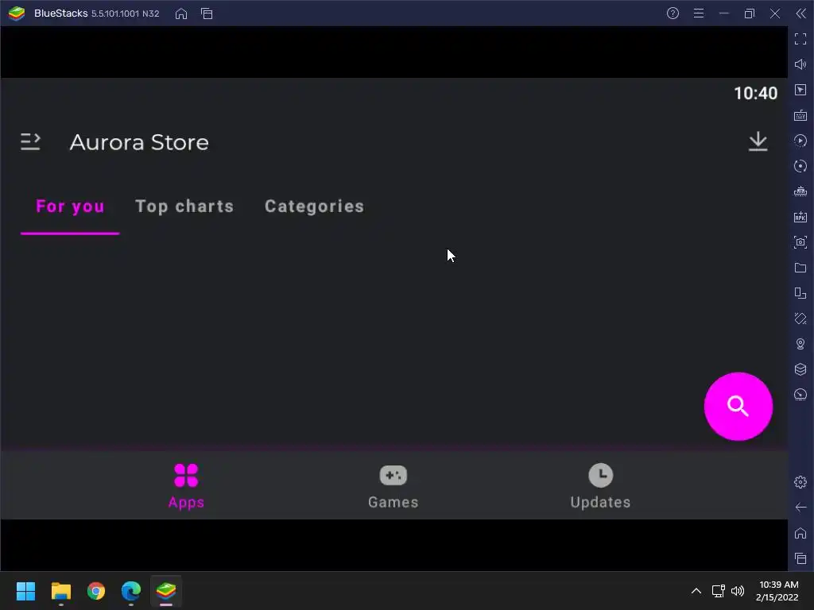
Task: Open the Aurora Store navigation drawer
Action: pyautogui.click(x=30, y=141)
